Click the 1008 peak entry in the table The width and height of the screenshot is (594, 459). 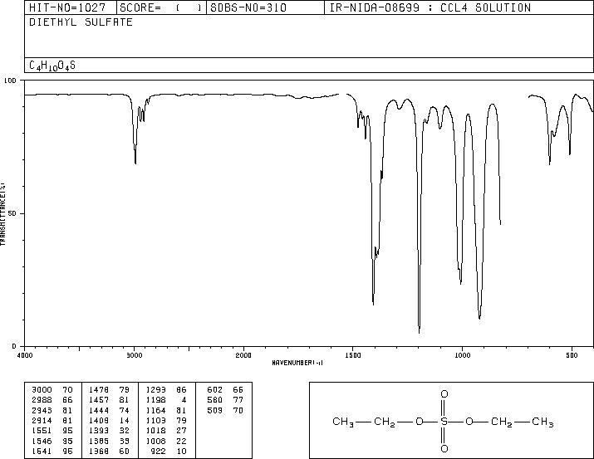pos(166,441)
